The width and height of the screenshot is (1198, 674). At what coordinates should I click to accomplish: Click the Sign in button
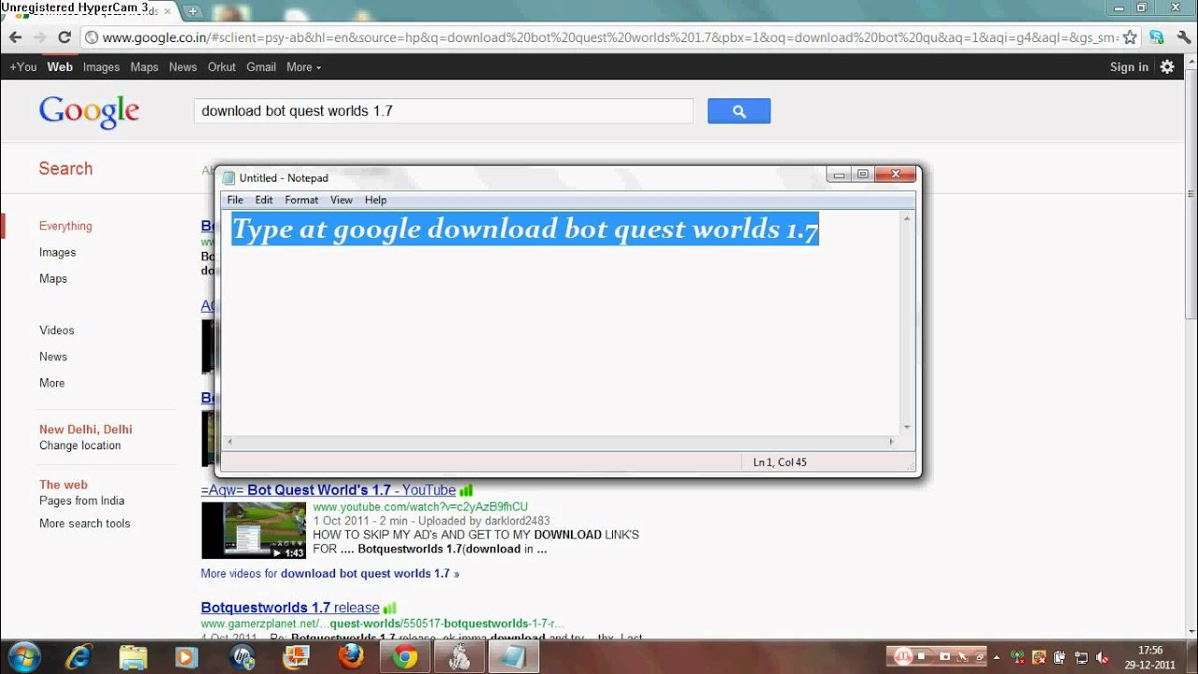point(1129,67)
